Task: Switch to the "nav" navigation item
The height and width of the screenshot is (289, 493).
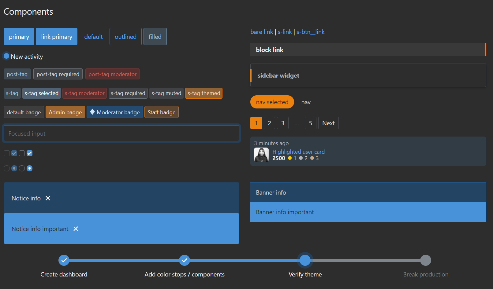Action: (306, 102)
